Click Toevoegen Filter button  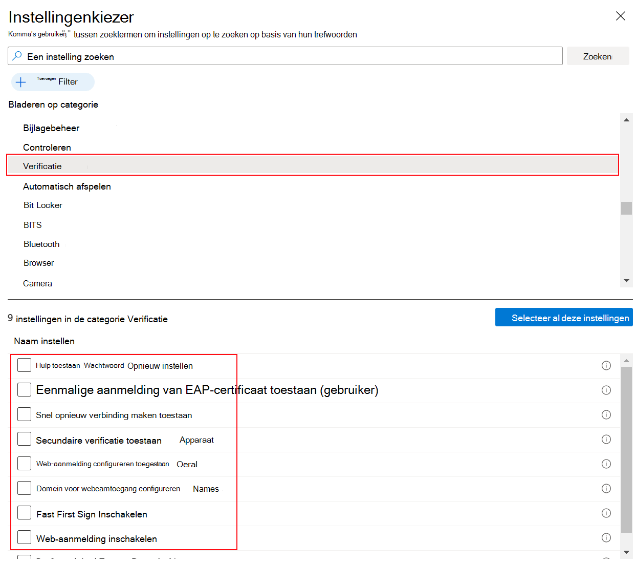pos(53,82)
